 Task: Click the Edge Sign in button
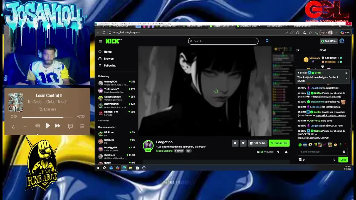click(326, 32)
